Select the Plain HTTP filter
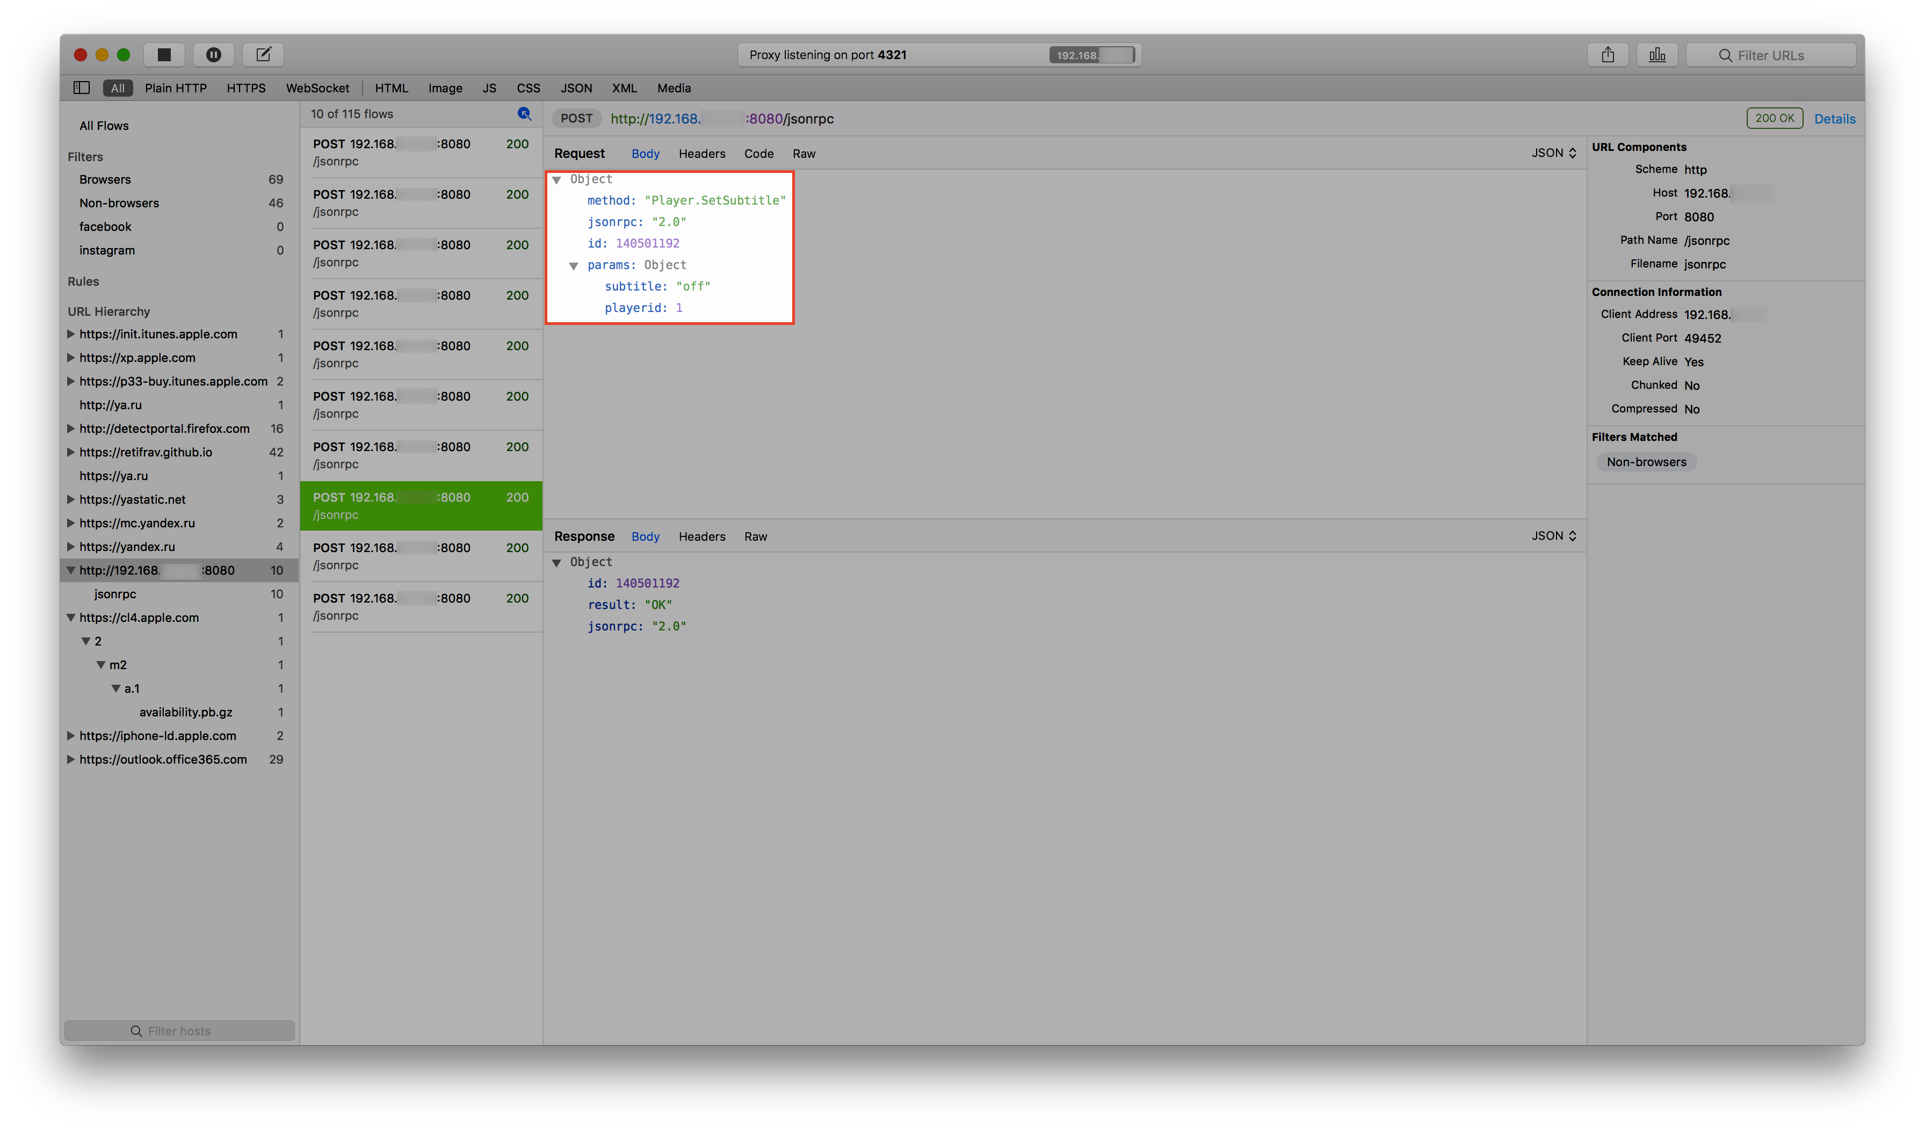 point(176,88)
